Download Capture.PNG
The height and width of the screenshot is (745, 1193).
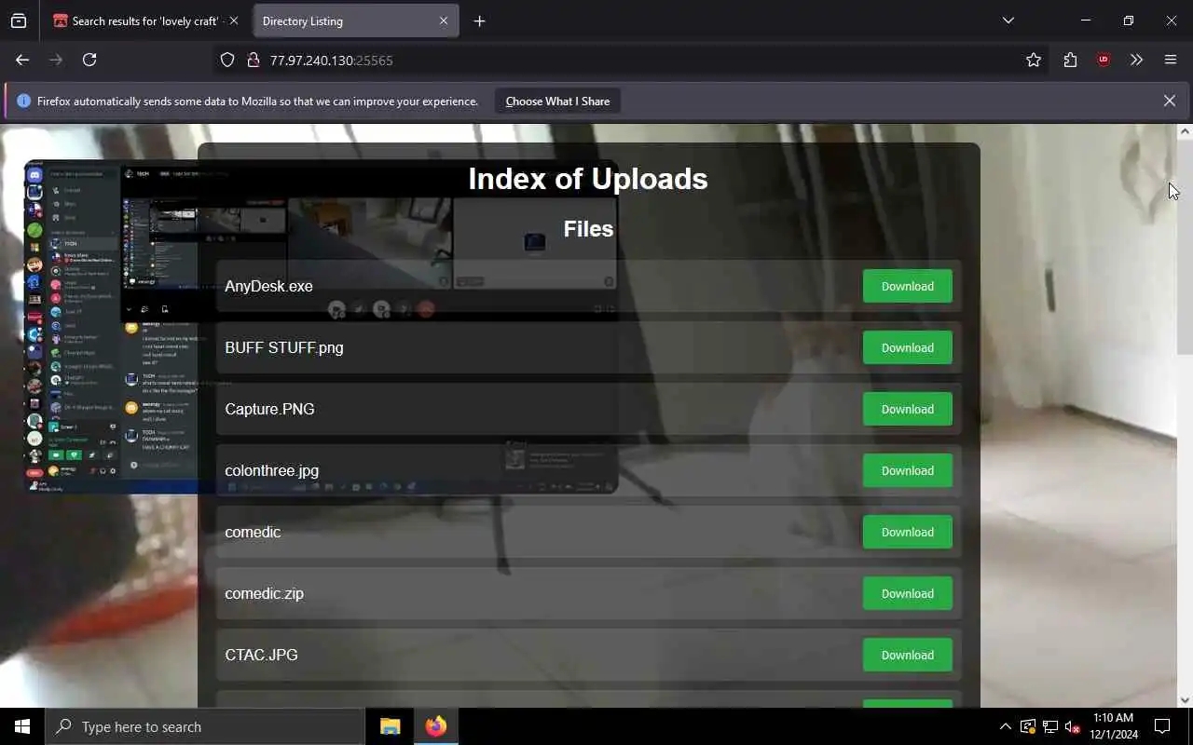907,409
